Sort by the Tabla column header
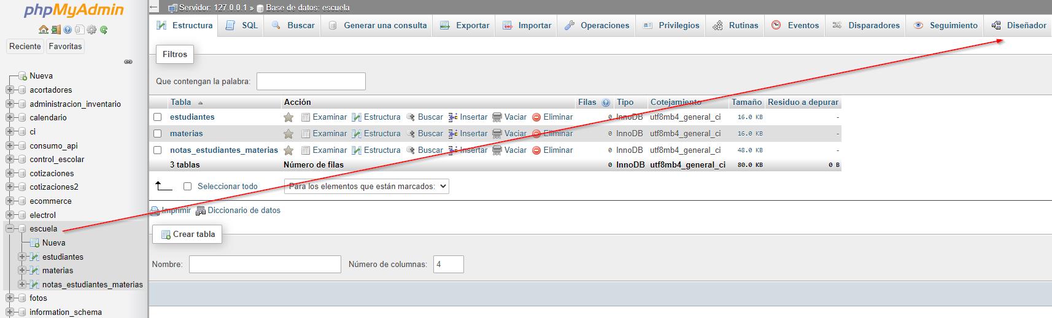 pos(181,103)
